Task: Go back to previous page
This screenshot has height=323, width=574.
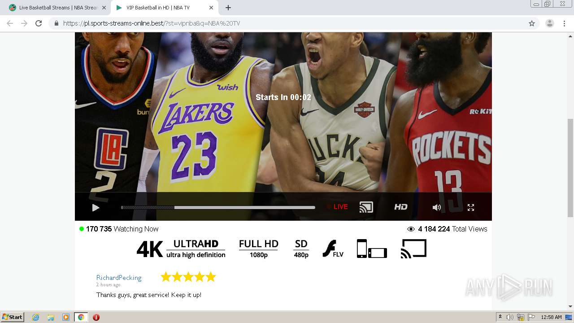Action: tap(10, 23)
